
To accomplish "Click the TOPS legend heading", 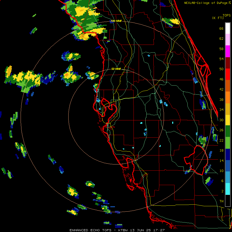I will [x=227, y=15].
